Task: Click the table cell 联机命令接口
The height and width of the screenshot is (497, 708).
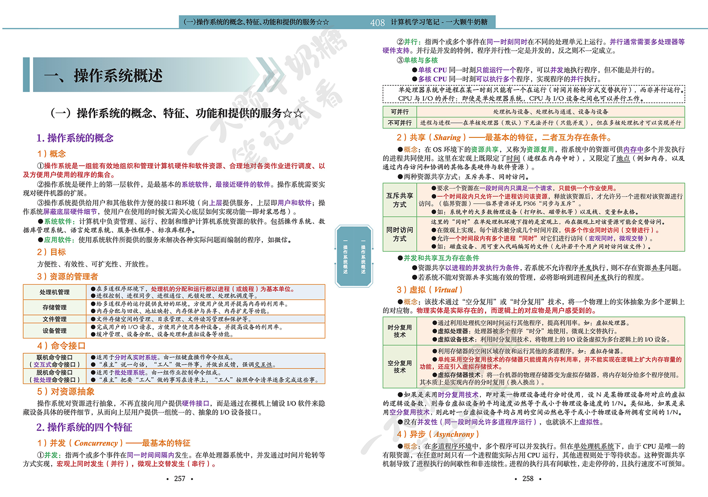Action: 55,361
